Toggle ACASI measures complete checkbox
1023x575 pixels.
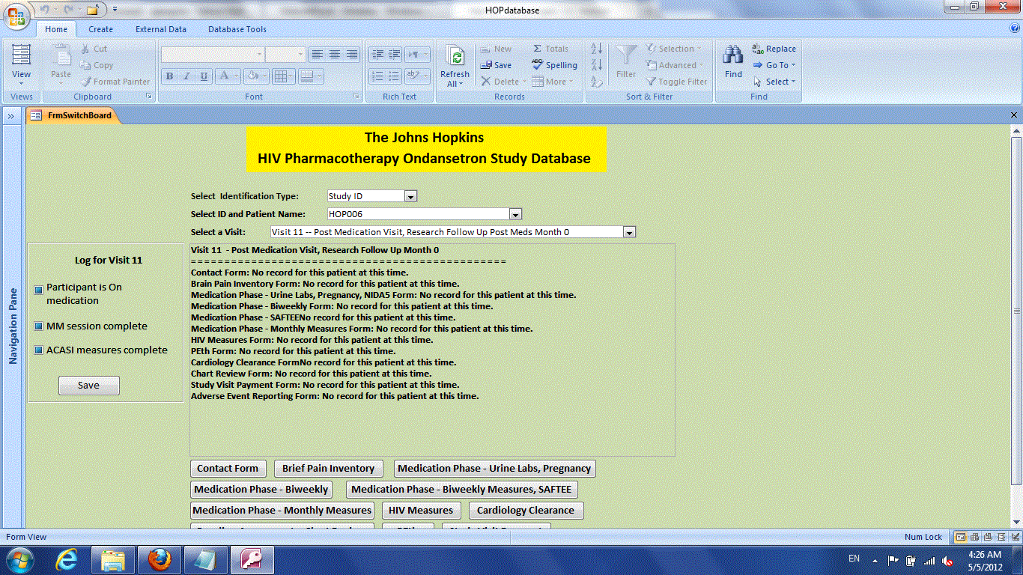pos(39,350)
